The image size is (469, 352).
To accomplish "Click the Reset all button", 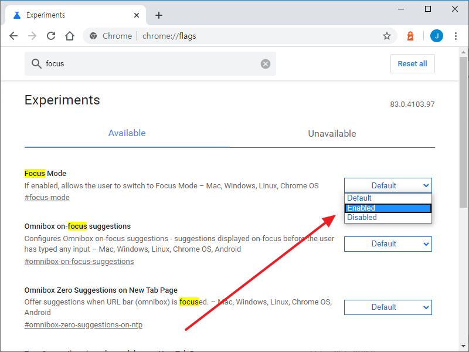I will pos(413,64).
